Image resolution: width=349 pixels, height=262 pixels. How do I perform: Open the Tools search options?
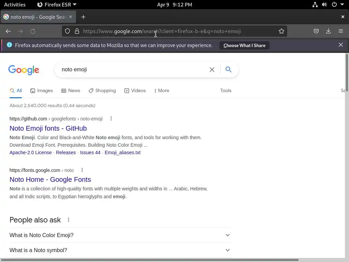tap(226, 90)
